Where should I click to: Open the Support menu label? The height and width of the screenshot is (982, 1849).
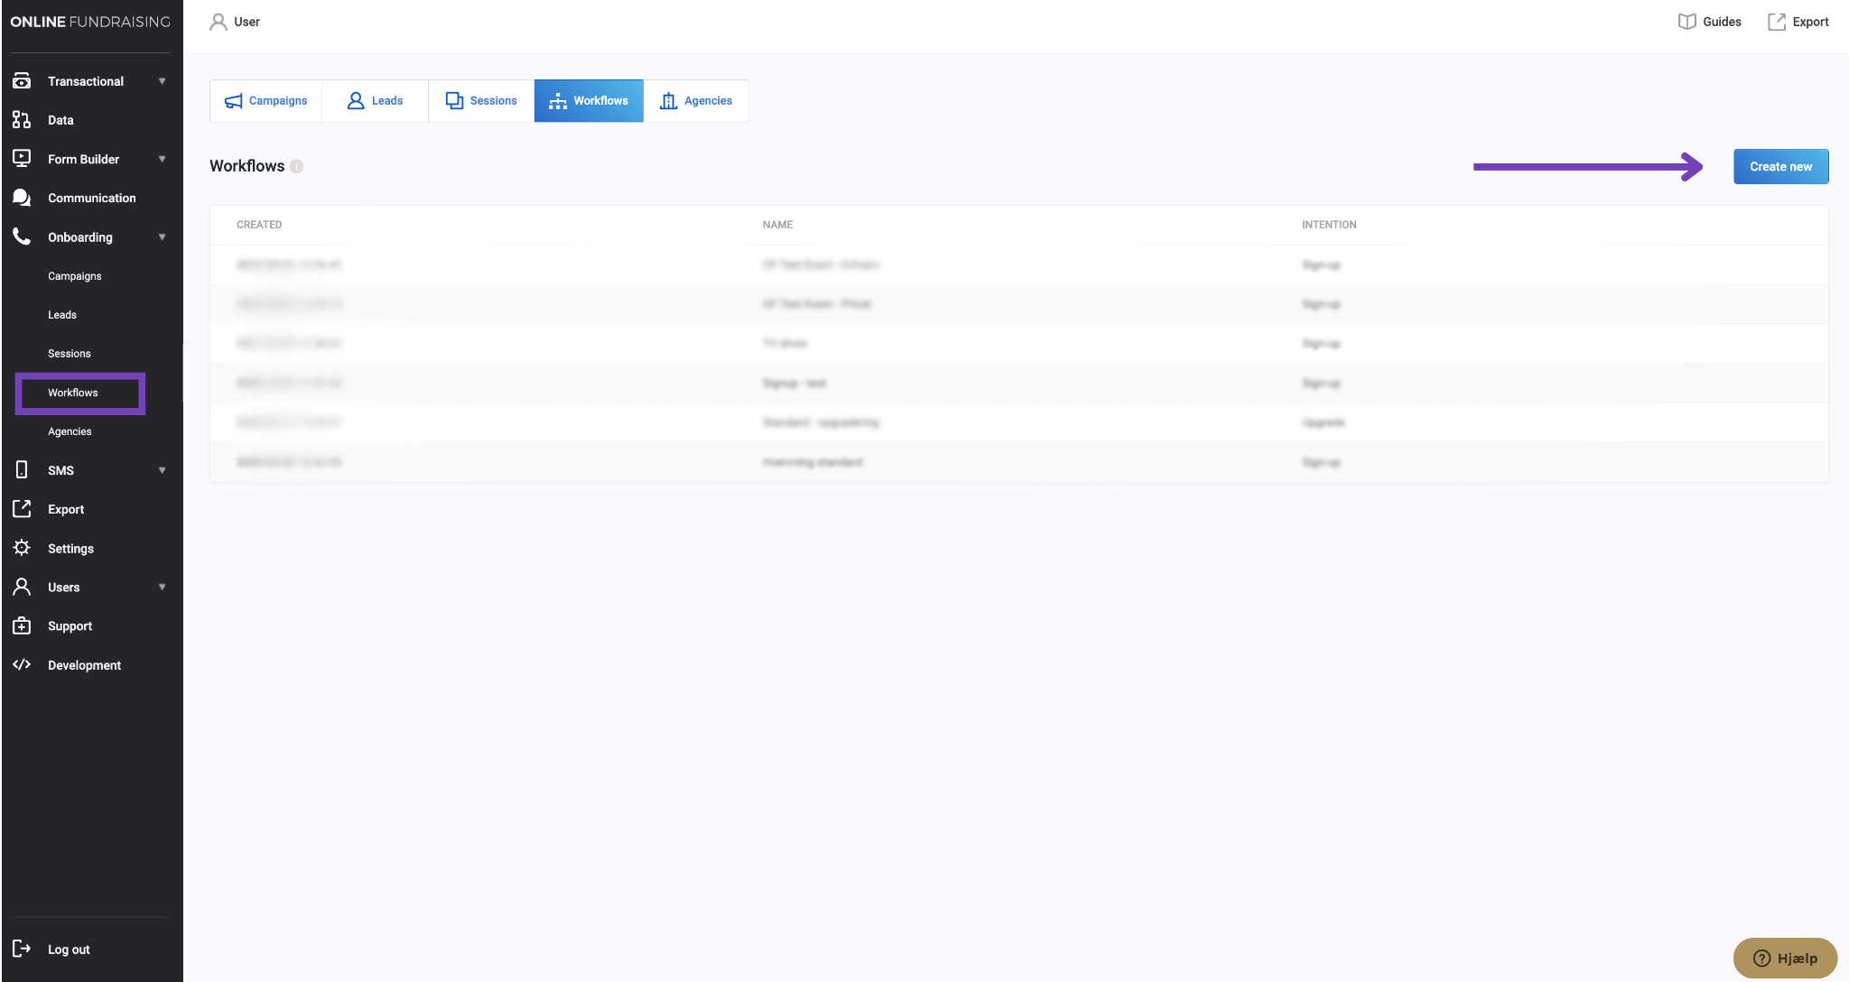70,626
